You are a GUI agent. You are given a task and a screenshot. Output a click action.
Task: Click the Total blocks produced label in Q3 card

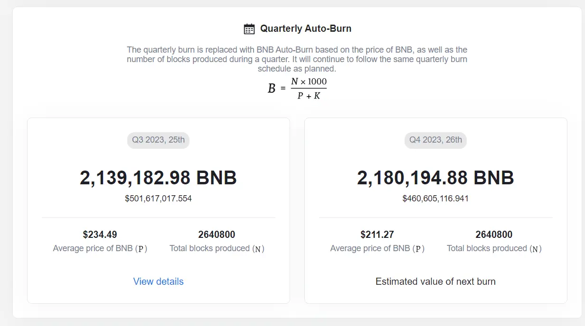pos(217,249)
